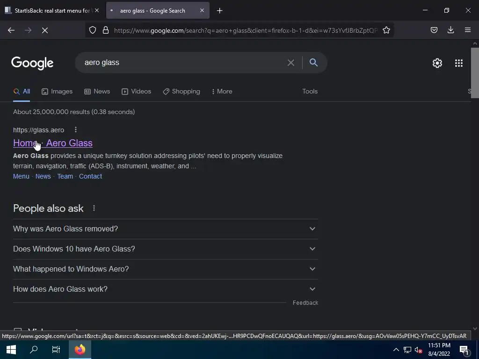Switch to StartIsBack tab

52,11
